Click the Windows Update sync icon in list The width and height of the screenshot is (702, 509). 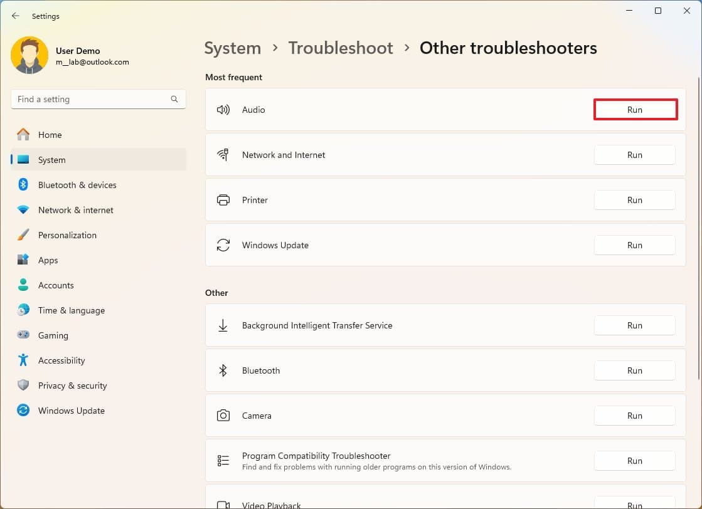(x=223, y=245)
